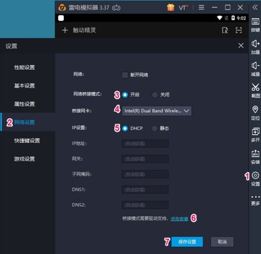
Task: Open the Intel Dual Band Wireless adapter dropdown
Action: [157, 111]
